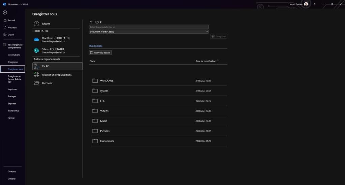Click the Enregistrer save button
The height and width of the screenshot is (185, 345).
coord(219,36)
